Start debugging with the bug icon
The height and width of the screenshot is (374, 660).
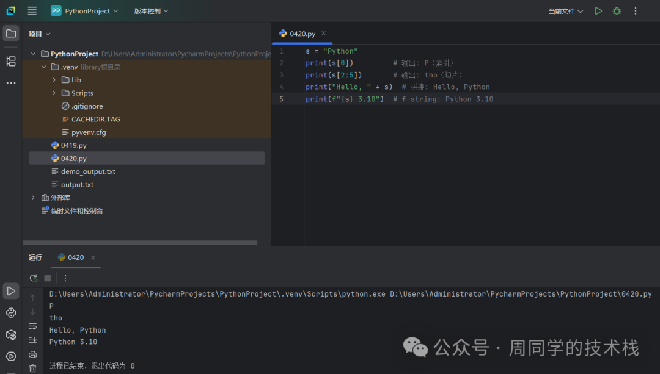pyautogui.click(x=617, y=11)
